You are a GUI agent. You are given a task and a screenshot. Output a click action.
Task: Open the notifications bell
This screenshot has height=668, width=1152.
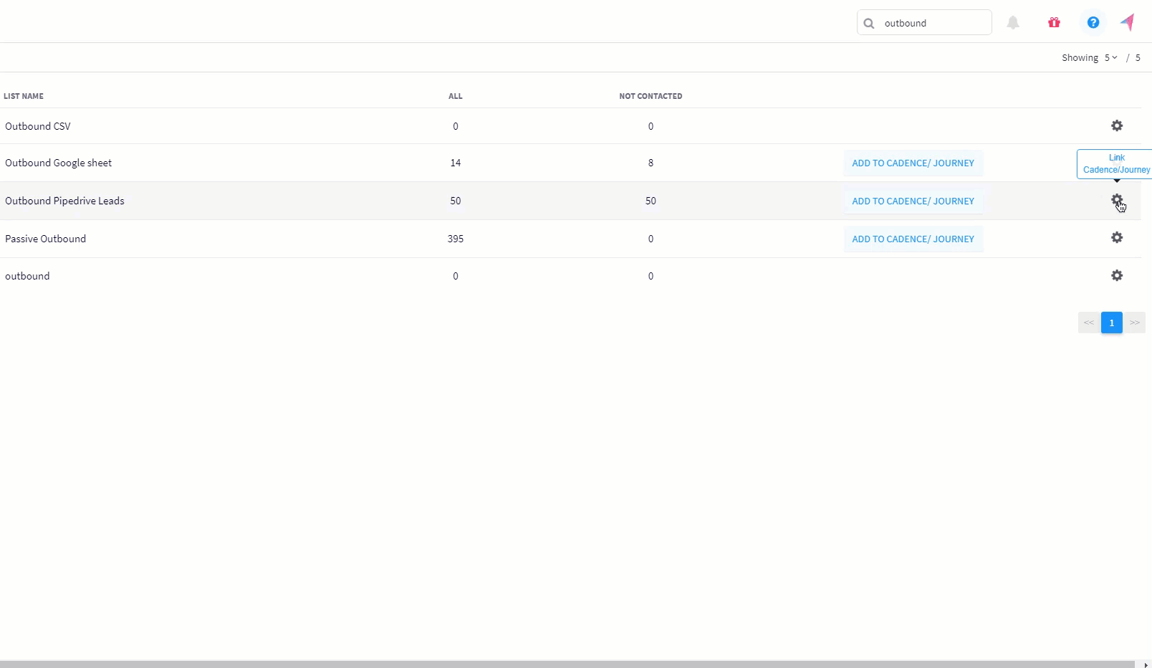1013,23
